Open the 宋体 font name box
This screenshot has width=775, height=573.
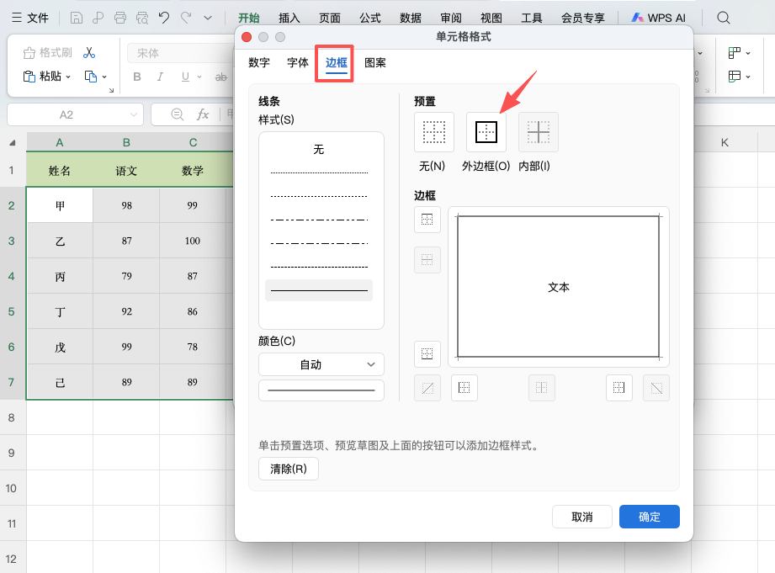(x=180, y=53)
